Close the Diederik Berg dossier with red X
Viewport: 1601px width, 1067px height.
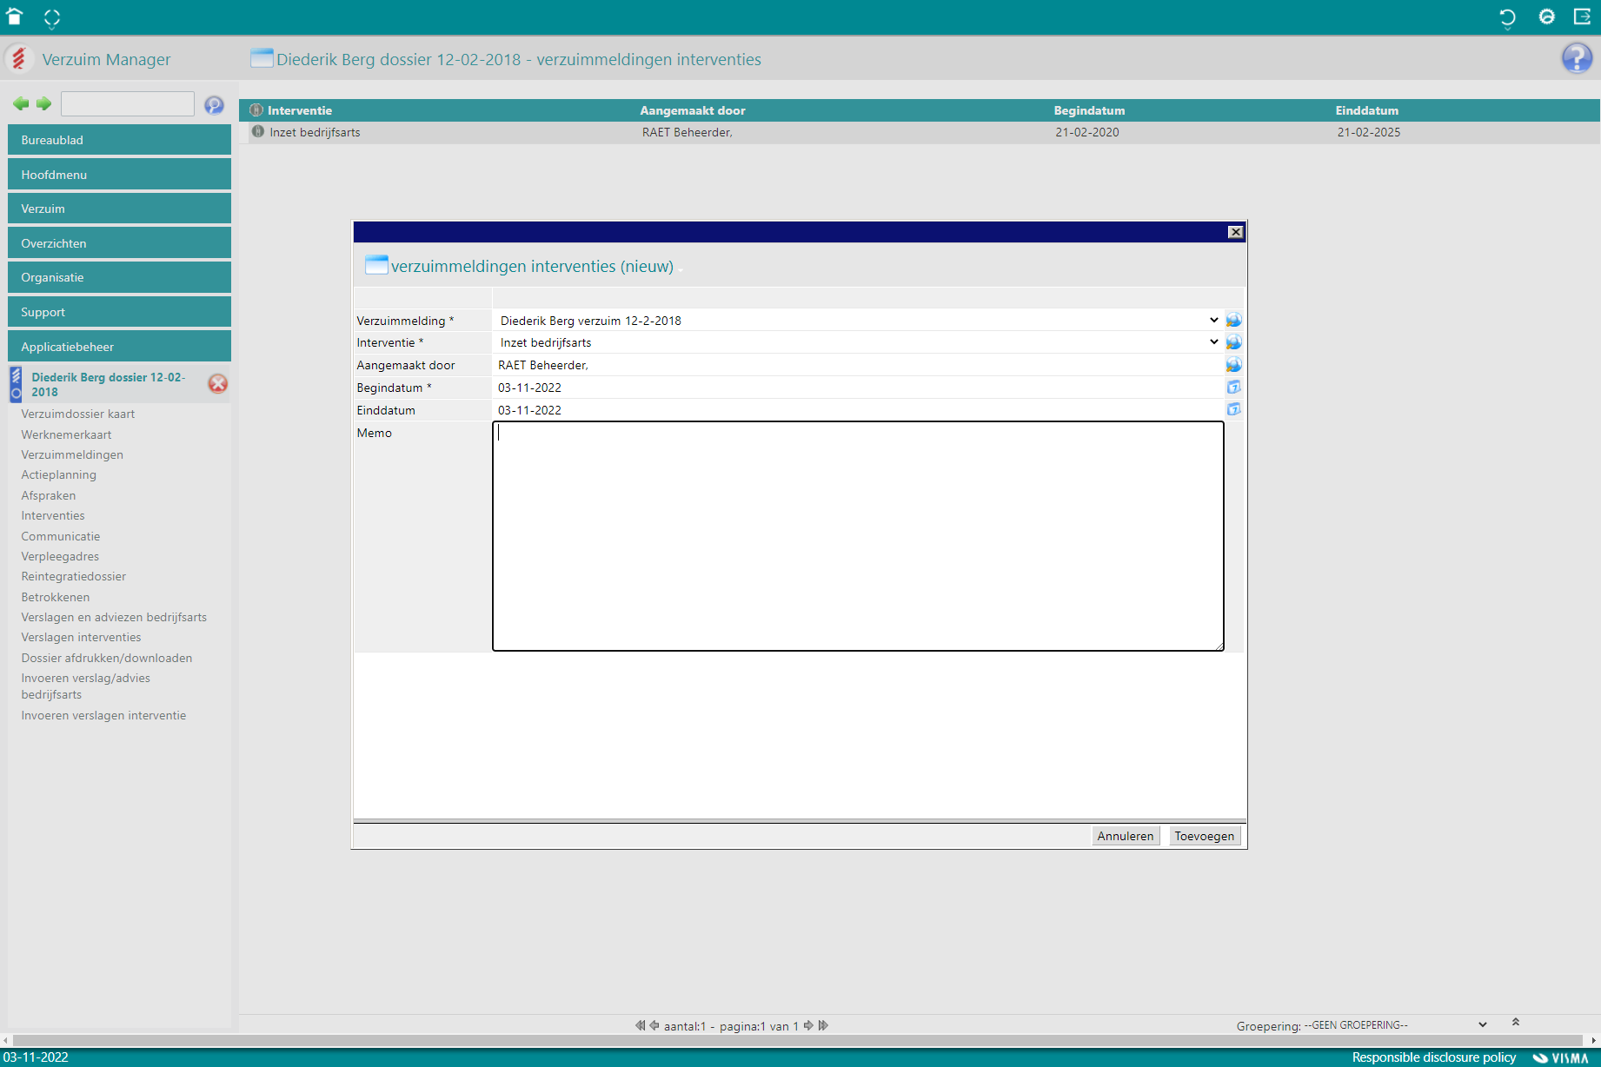(217, 383)
